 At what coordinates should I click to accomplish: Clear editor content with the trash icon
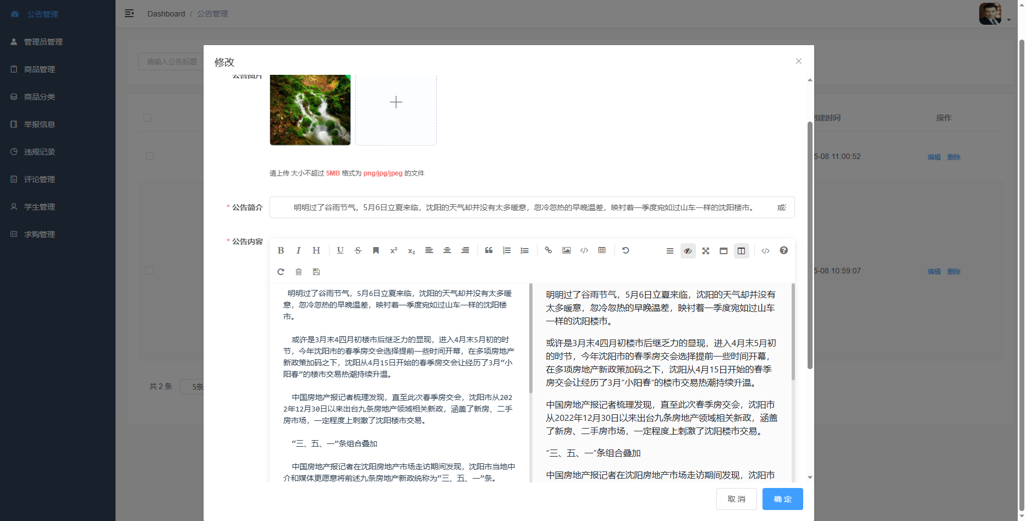click(x=298, y=271)
